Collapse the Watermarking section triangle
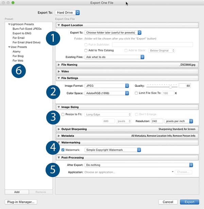This screenshot has height=209, width=204. click(x=59, y=142)
